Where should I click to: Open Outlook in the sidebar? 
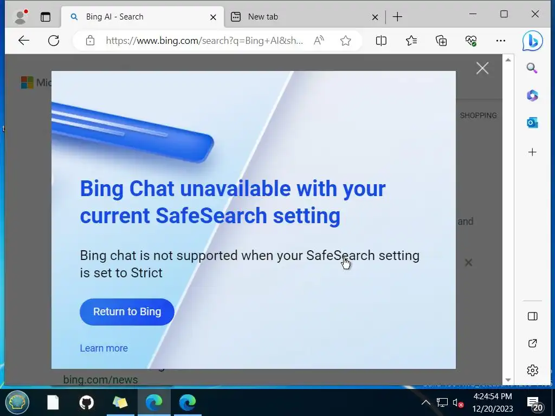(532, 123)
